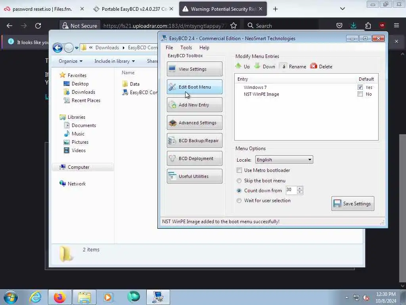Click Name column header in Explorer

coord(128,73)
